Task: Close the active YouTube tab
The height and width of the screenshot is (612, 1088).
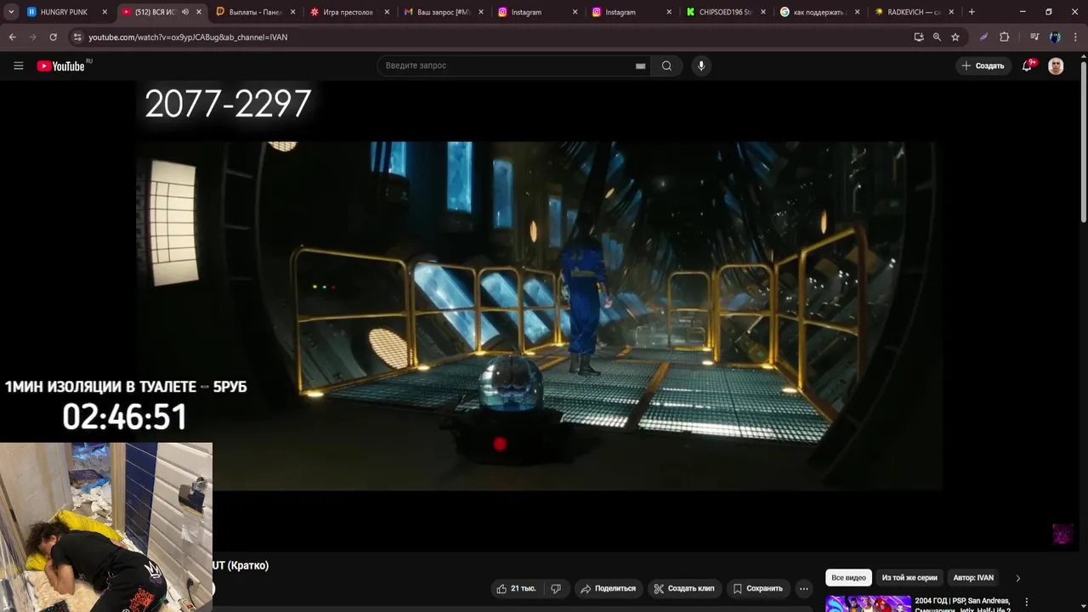Action: coord(199,12)
